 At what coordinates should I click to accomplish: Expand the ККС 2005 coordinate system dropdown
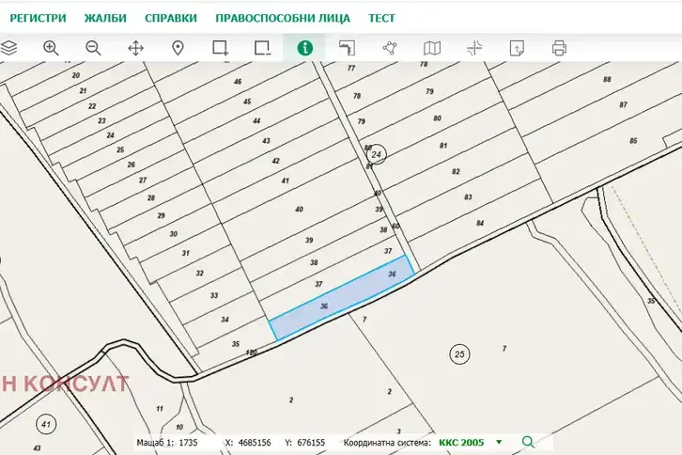[499, 443]
